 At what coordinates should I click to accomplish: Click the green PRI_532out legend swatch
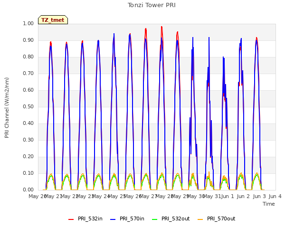(155, 219)
